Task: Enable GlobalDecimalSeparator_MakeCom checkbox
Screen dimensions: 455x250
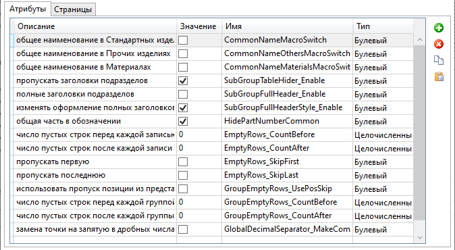Action: pos(183,229)
